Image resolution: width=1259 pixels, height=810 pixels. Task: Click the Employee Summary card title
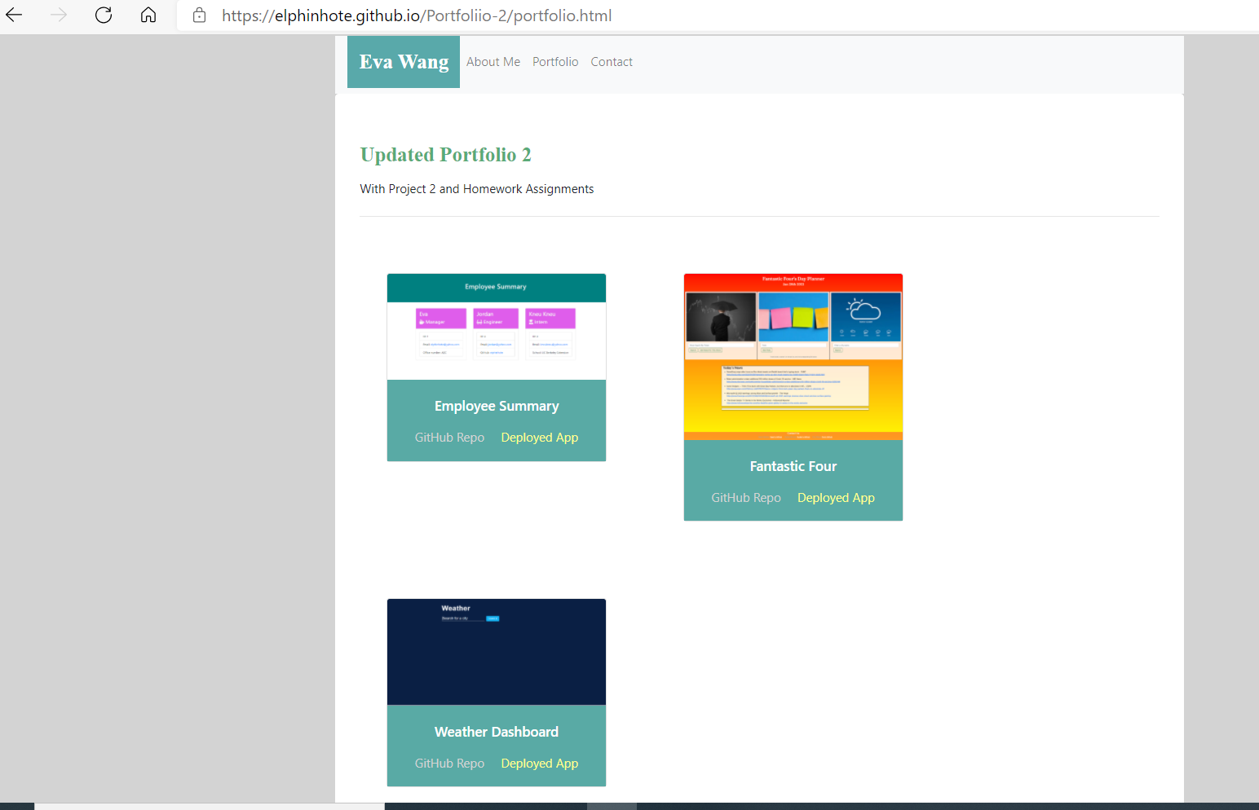coord(497,406)
